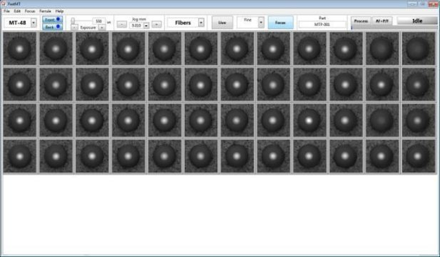Jog in the positive direction
Viewport: 440px width, 257px height.
[x=157, y=25]
